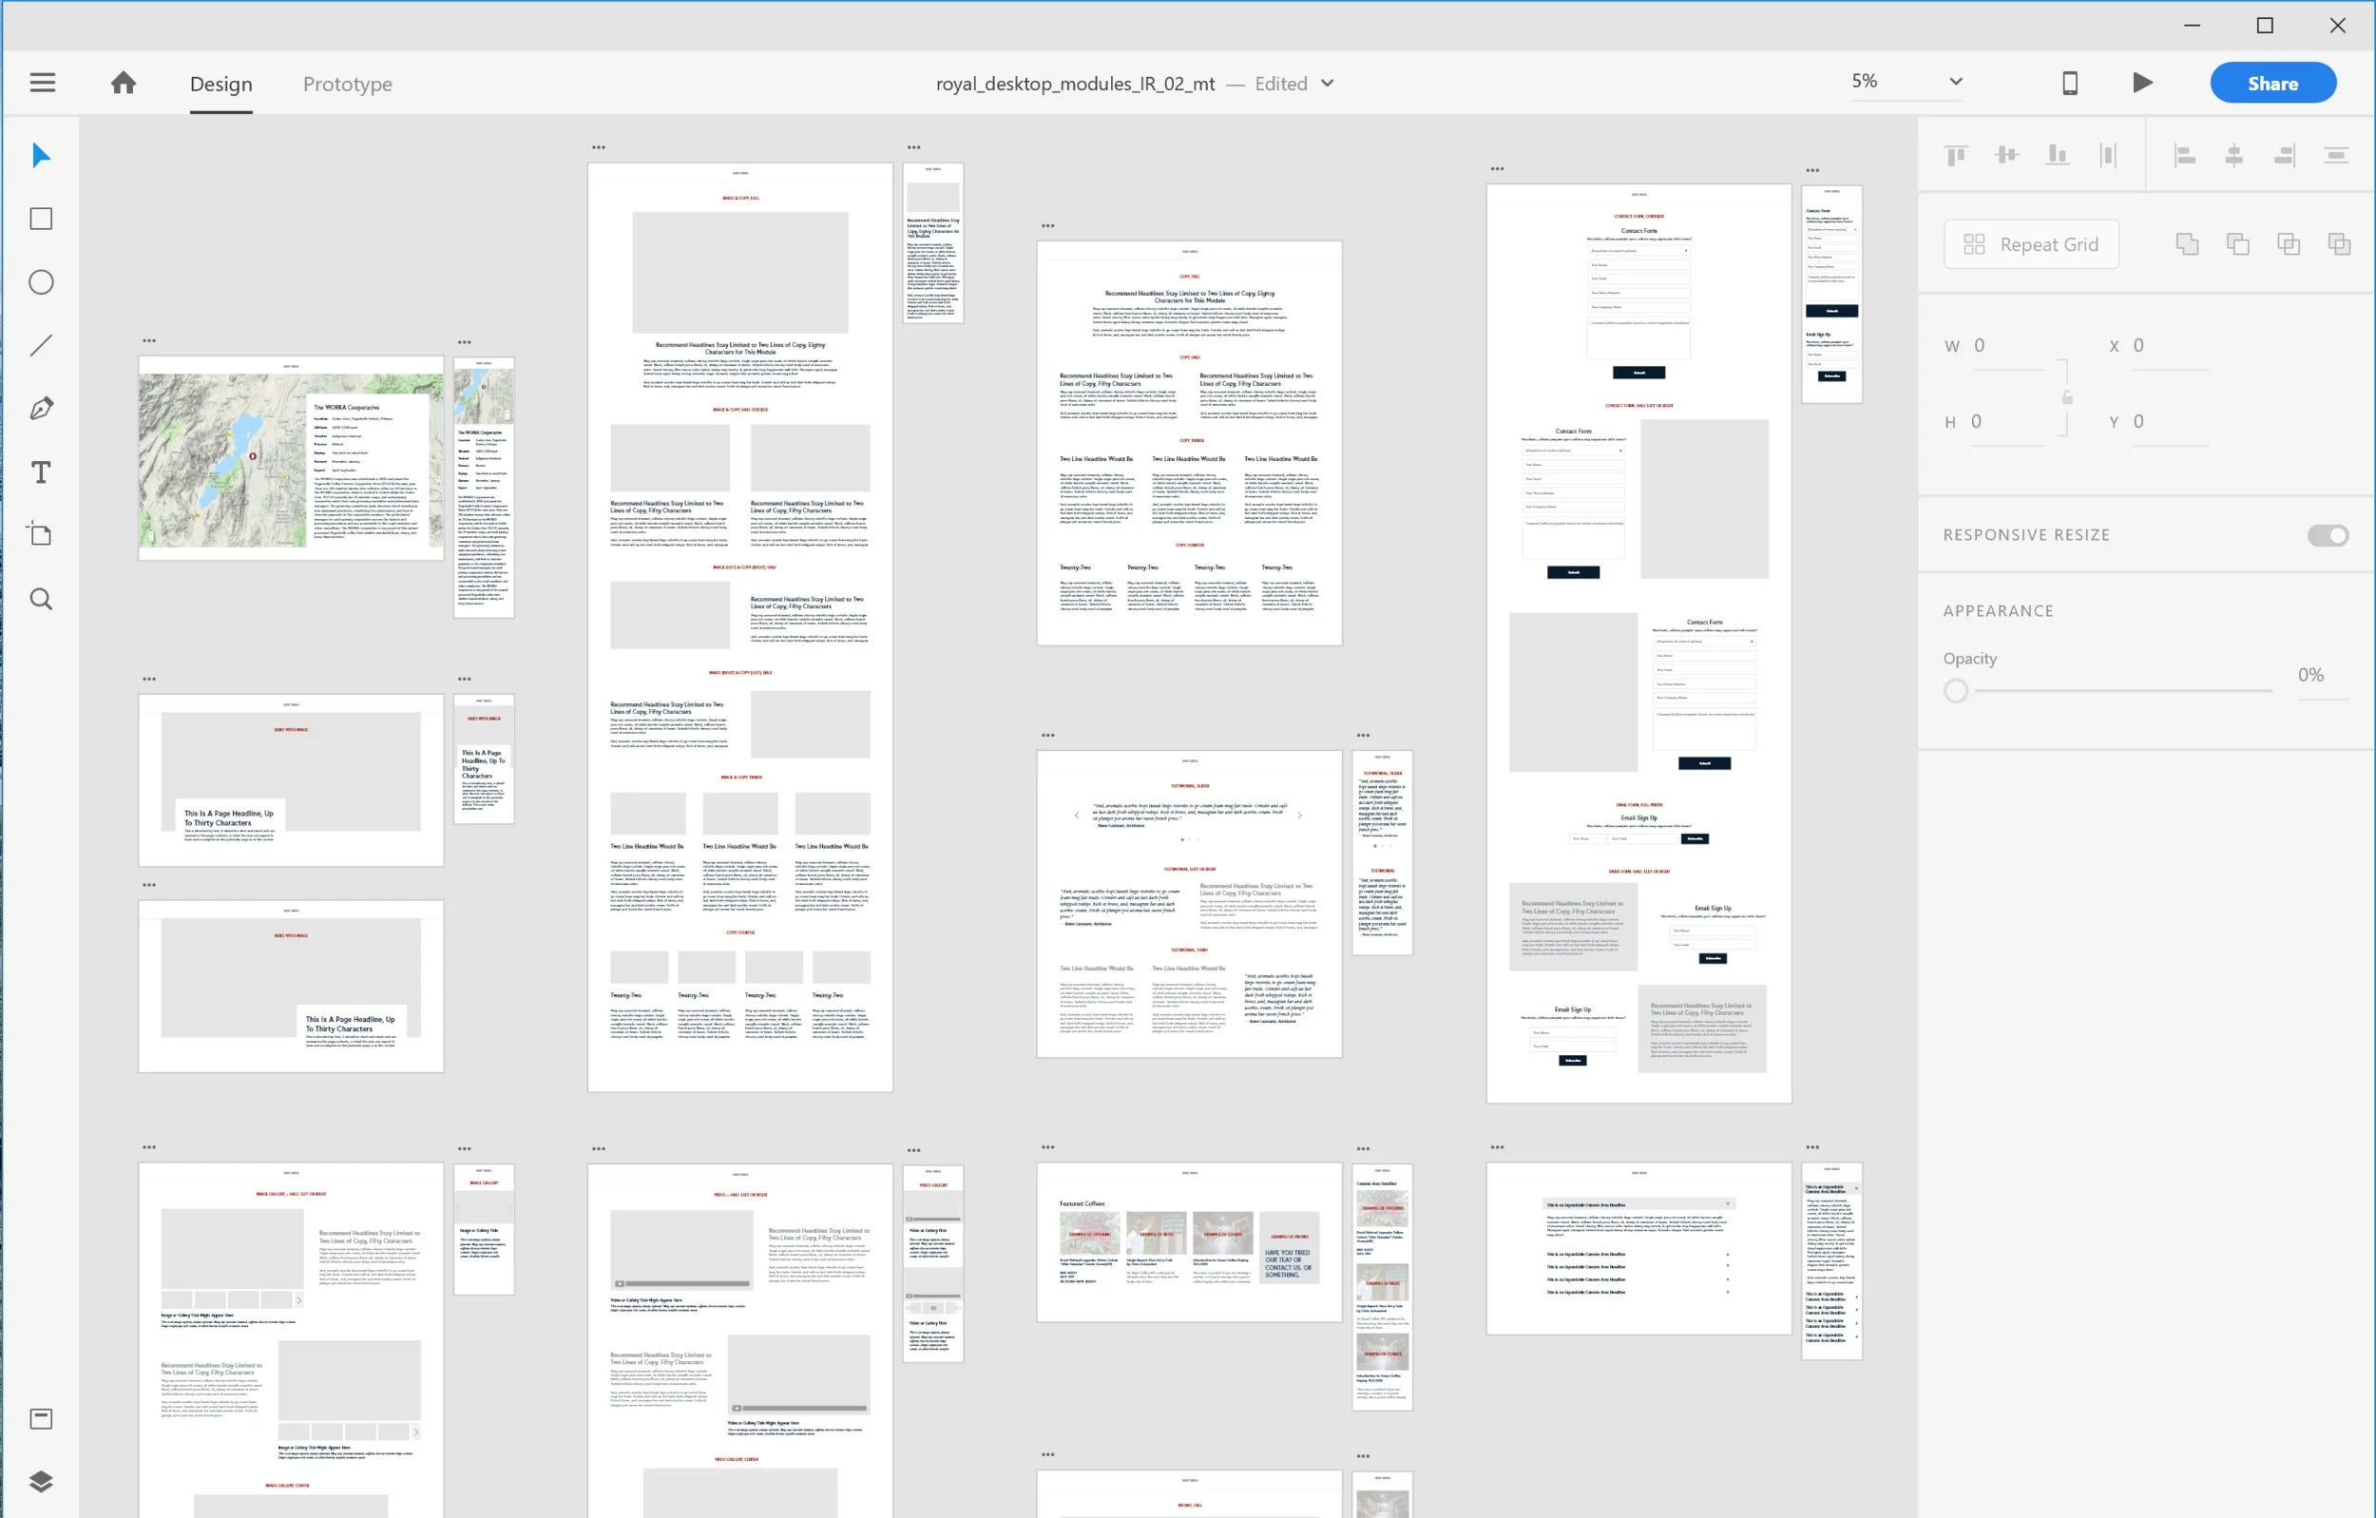The image size is (2376, 1518).
Task: Open the hamburger main menu
Action: click(x=43, y=83)
